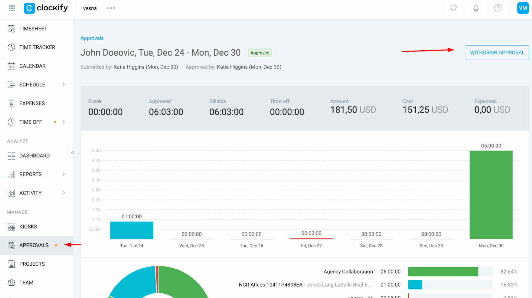Click the Time Off sidebar icon
Image resolution: width=532 pixels, height=298 pixels.
click(12, 122)
